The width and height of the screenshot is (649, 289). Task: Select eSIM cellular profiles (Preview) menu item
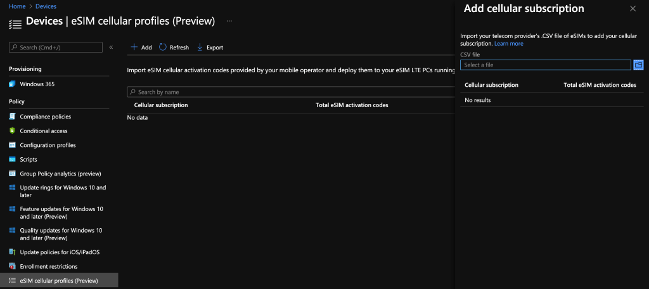point(59,280)
